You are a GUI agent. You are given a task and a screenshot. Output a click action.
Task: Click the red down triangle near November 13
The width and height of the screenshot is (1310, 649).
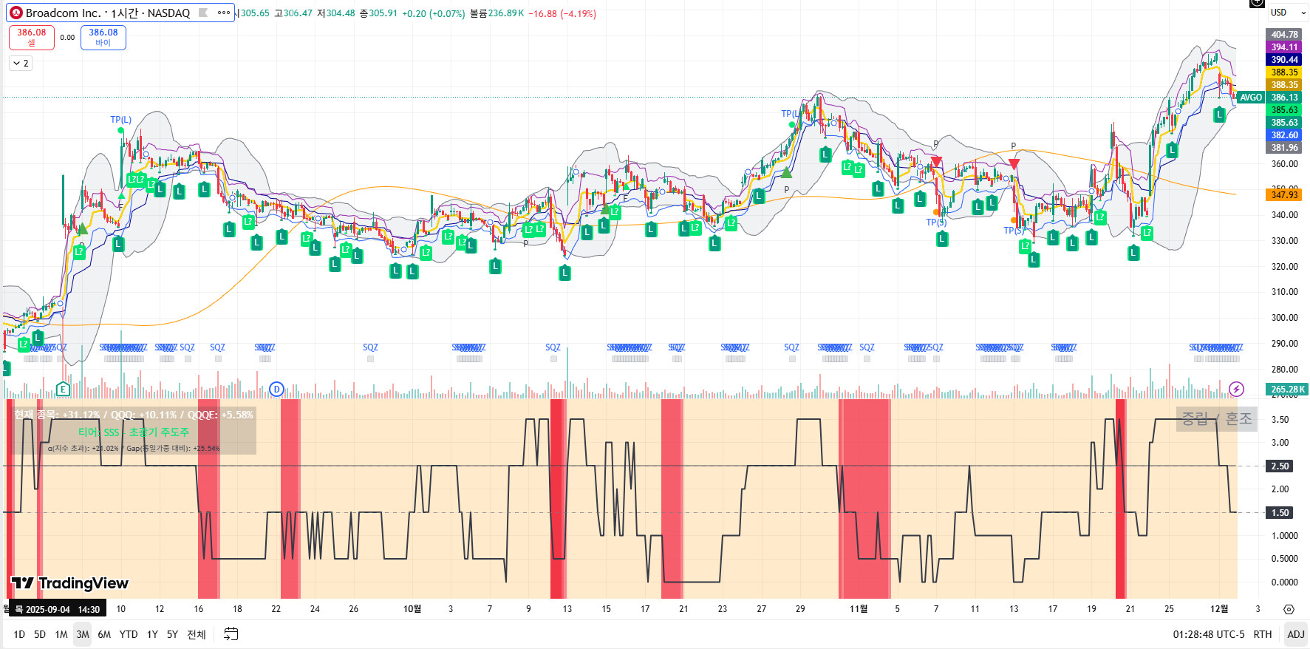pos(1014,163)
